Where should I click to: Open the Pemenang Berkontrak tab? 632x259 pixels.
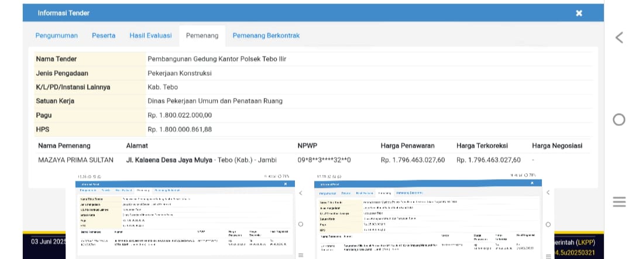(266, 36)
